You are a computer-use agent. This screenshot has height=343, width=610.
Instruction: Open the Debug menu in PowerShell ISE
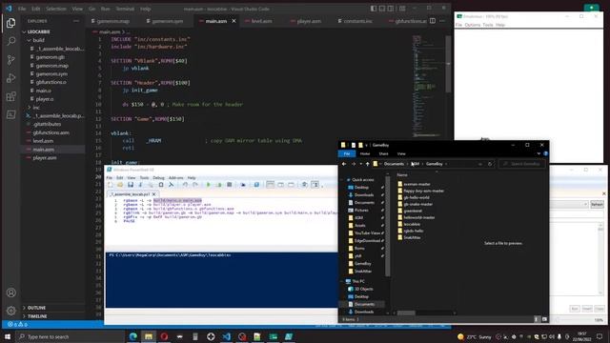pyautogui.click(x=158, y=178)
